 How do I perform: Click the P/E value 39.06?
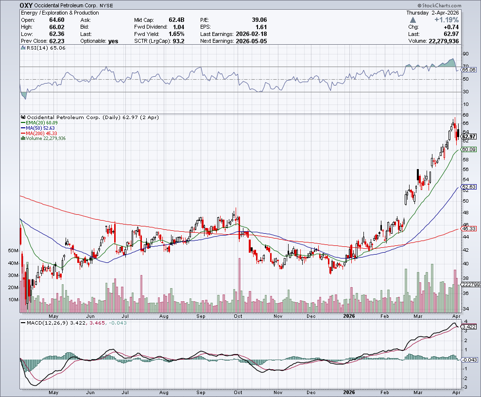[x=259, y=20]
